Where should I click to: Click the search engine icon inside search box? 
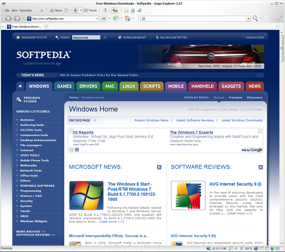click(x=143, y=19)
